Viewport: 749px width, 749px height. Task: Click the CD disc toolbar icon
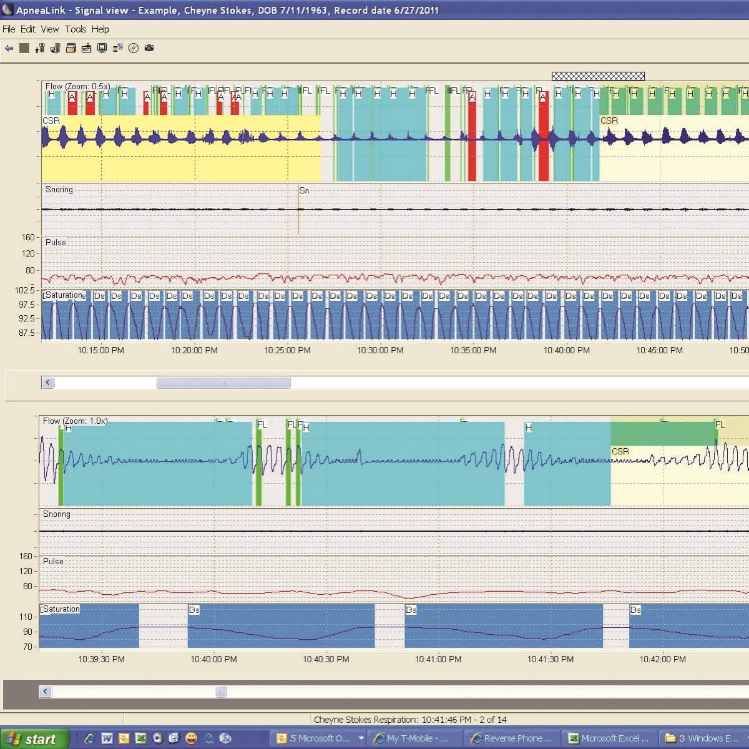[133, 48]
